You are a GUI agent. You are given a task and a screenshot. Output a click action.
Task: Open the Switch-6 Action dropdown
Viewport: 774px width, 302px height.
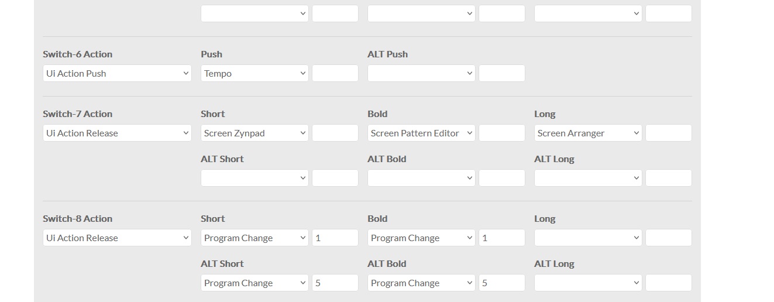117,73
